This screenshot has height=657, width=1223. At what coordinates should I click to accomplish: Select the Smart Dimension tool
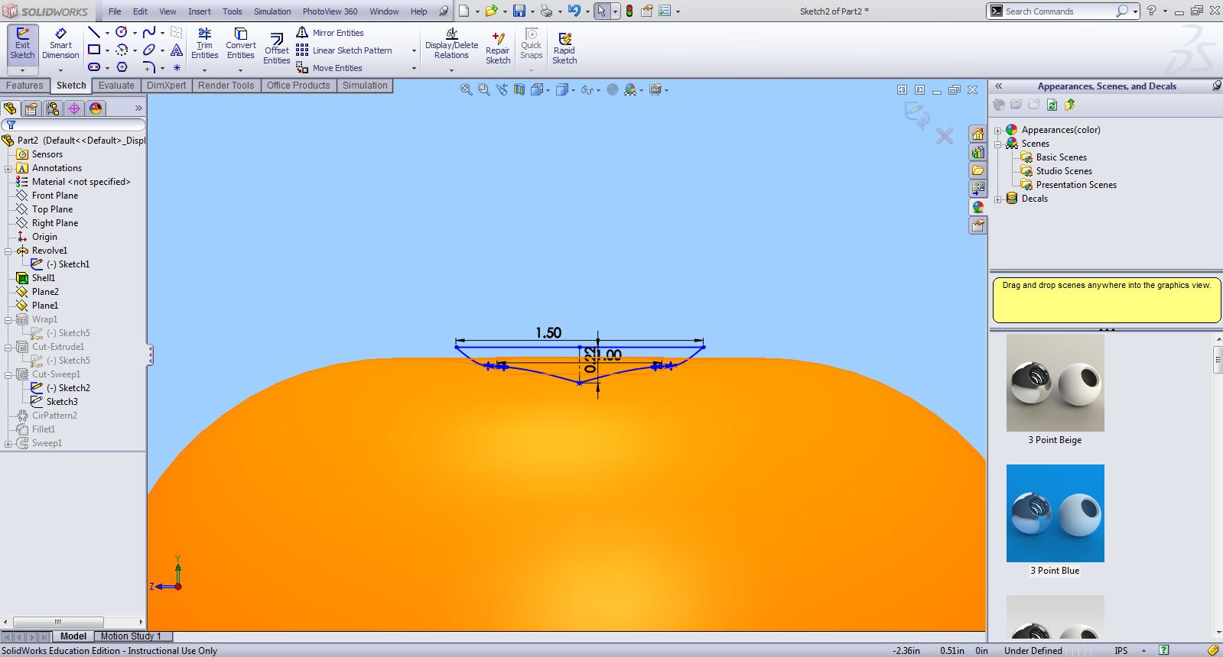click(60, 44)
